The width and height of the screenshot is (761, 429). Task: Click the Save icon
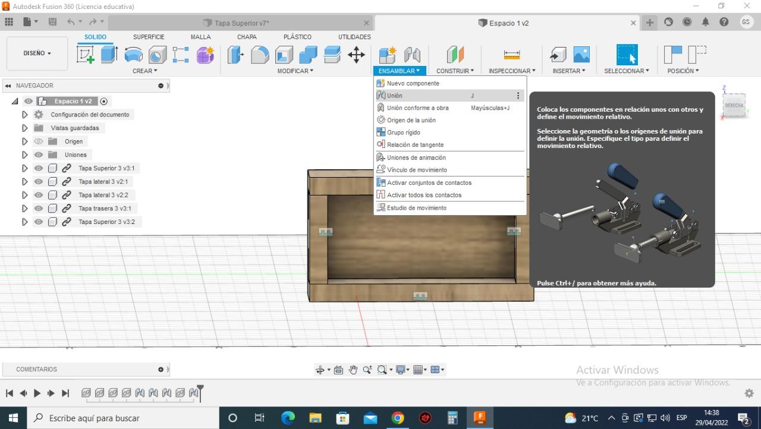pyautogui.click(x=52, y=23)
